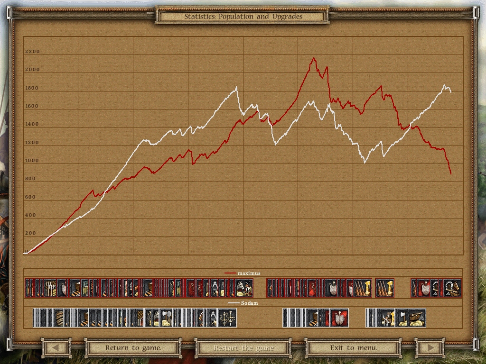486x364 pixels.
Task: Click the 200 y-axis label
Action: tap(30, 233)
